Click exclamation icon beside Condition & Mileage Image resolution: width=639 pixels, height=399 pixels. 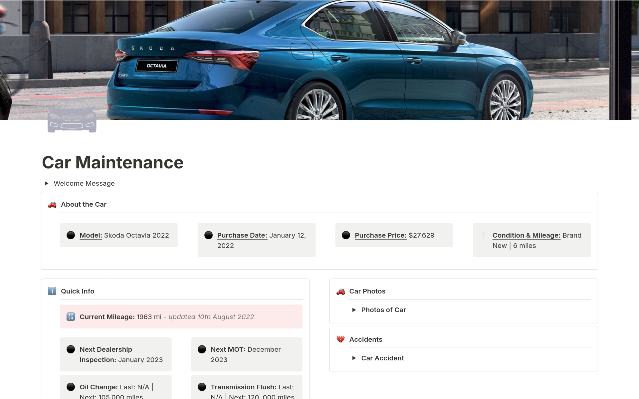[484, 235]
